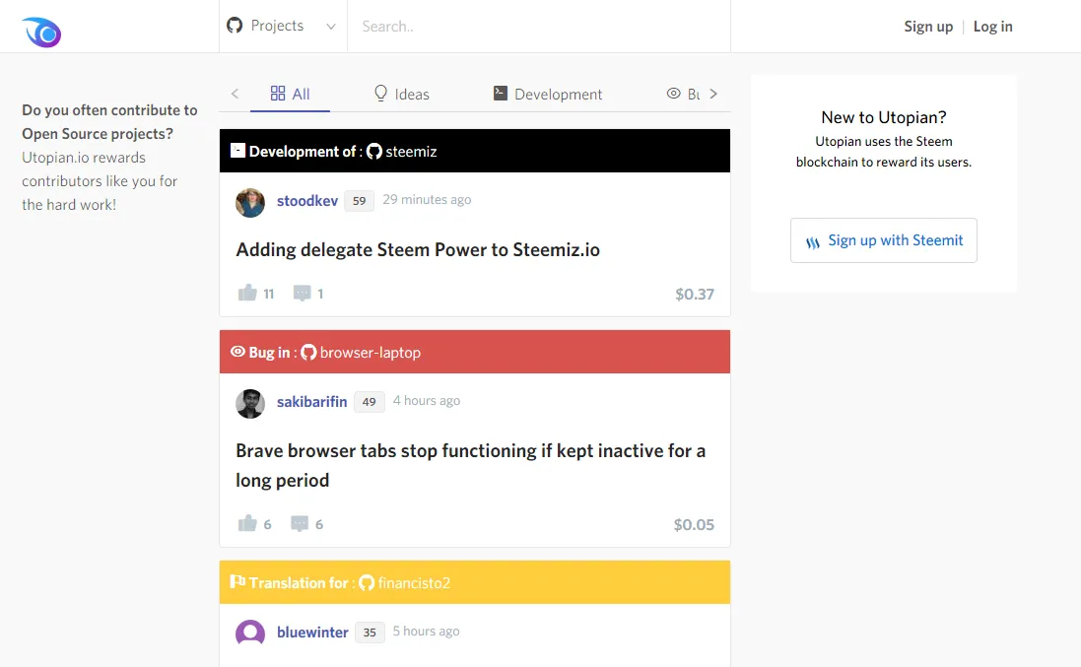Switch to the Ideas tab

pyautogui.click(x=401, y=94)
